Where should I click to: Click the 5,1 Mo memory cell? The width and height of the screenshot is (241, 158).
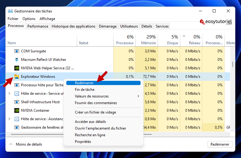147,68
